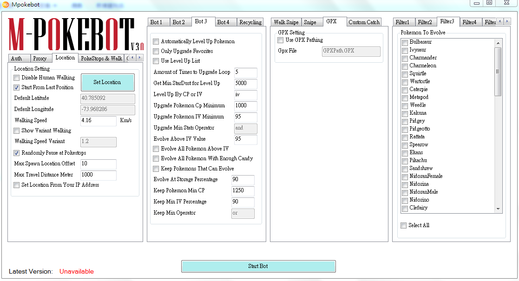This screenshot has width=519, height=281.
Task: Click the Set Location button
Action: pyautogui.click(x=108, y=82)
